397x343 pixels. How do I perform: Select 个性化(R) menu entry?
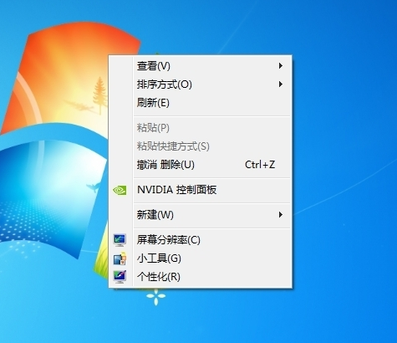(200, 277)
